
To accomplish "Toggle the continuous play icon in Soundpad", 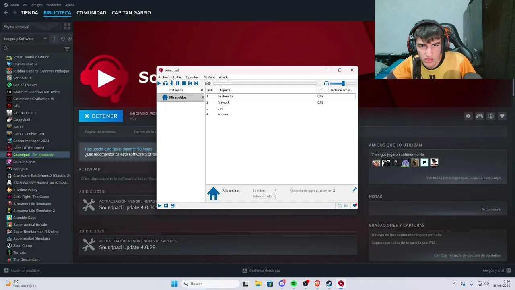I will tap(346, 206).
